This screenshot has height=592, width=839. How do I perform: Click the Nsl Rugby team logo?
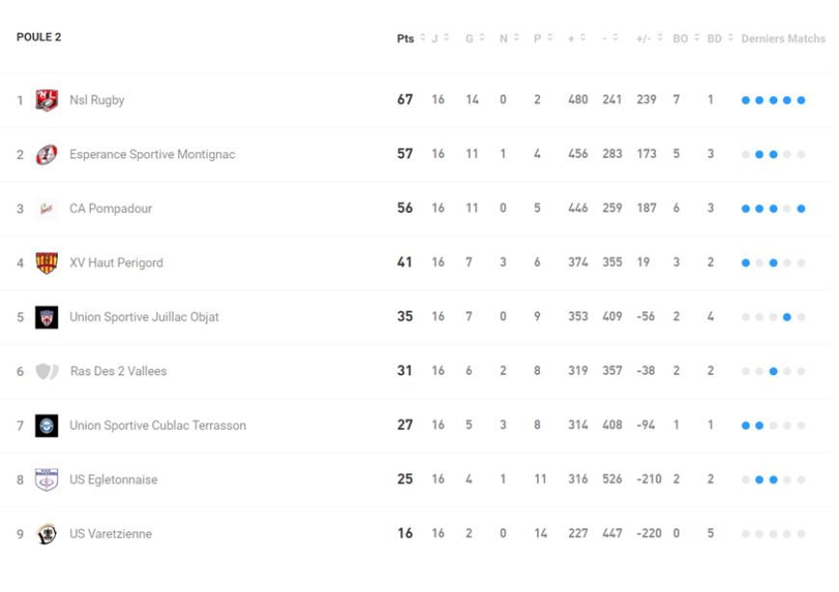(46, 100)
